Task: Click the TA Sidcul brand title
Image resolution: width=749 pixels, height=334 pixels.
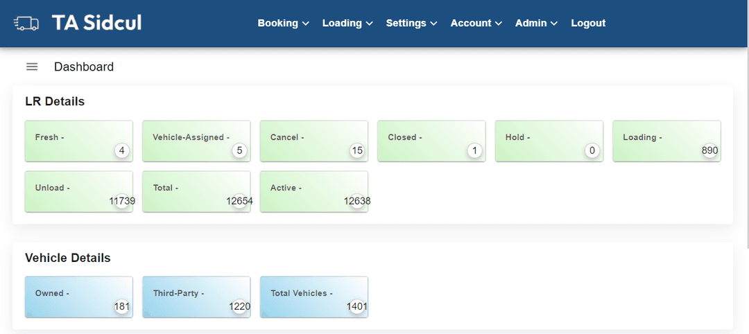Action: click(96, 23)
